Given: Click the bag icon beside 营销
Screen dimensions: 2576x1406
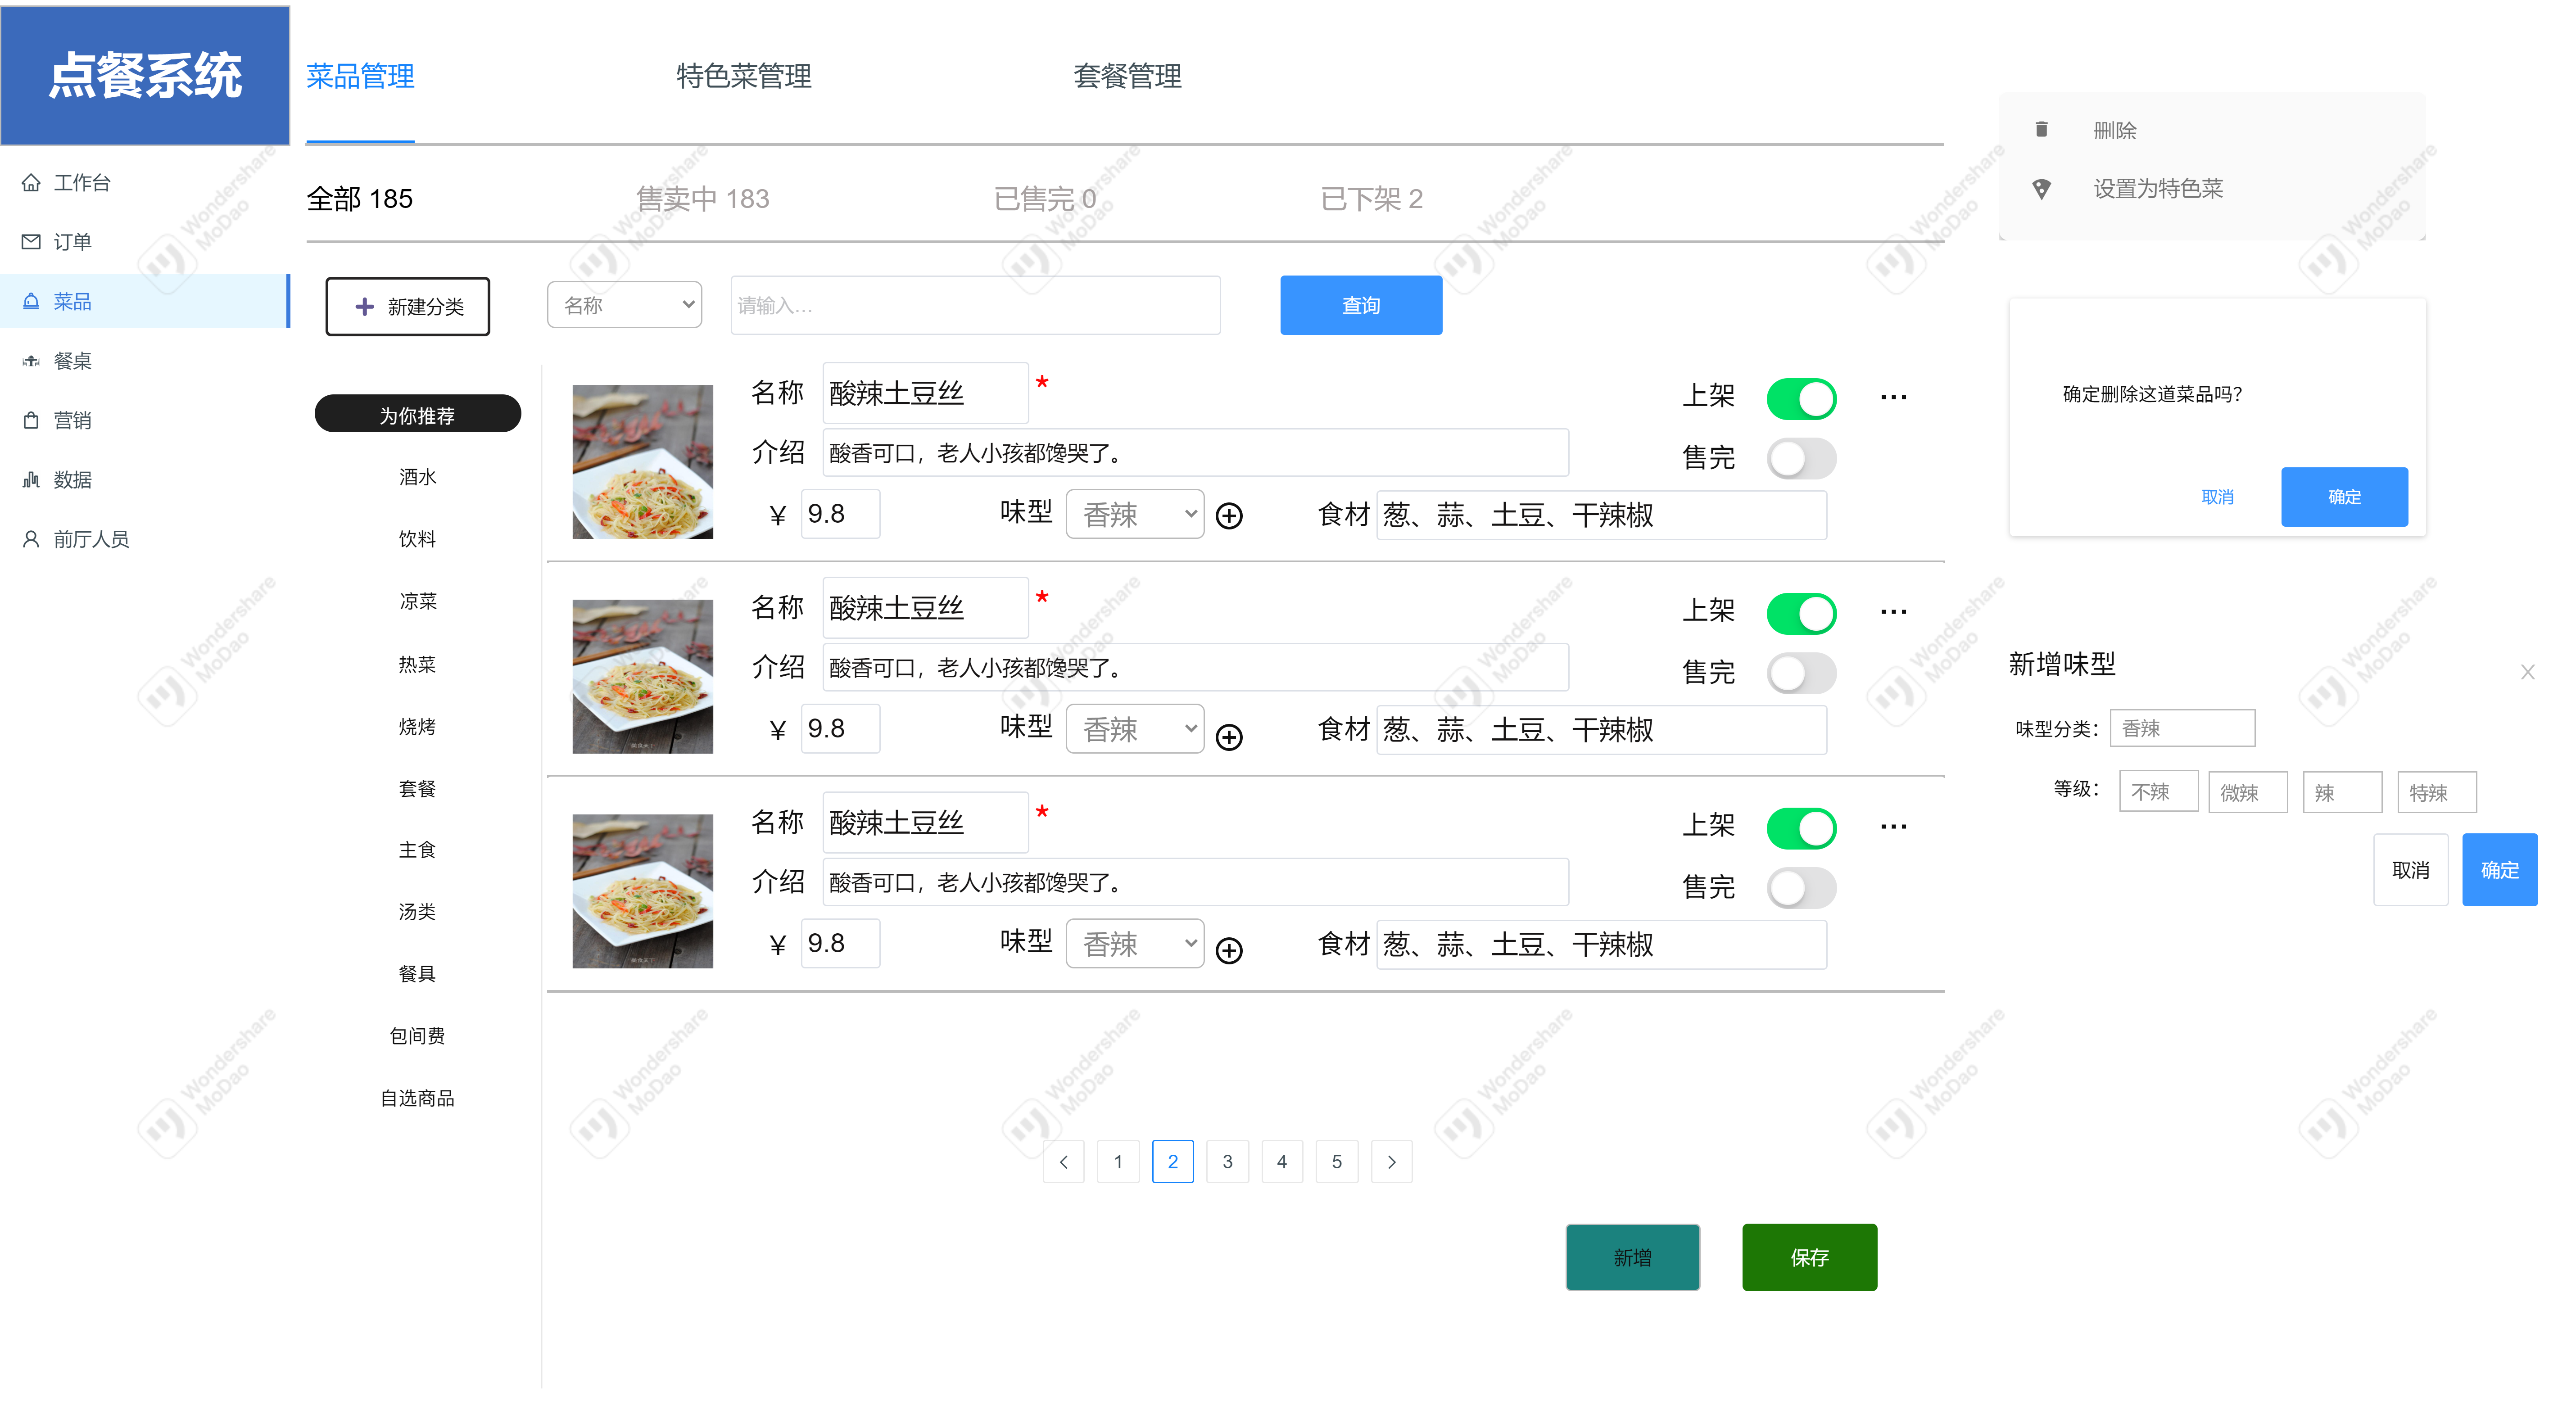Looking at the screenshot, I should (x=31, y=420).
